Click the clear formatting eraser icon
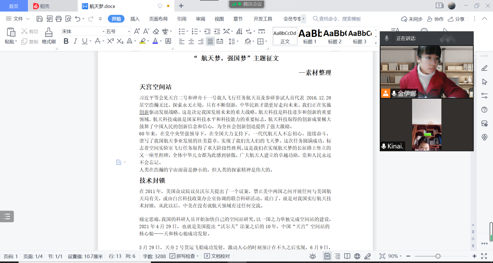This screenshot has width=493, height=263. pyautogui.click(x=156, y=31)
